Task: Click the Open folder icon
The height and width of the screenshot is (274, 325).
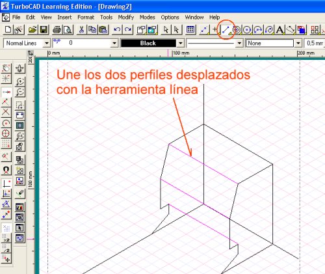Action: pyautogui.click(x=32, y=30)
